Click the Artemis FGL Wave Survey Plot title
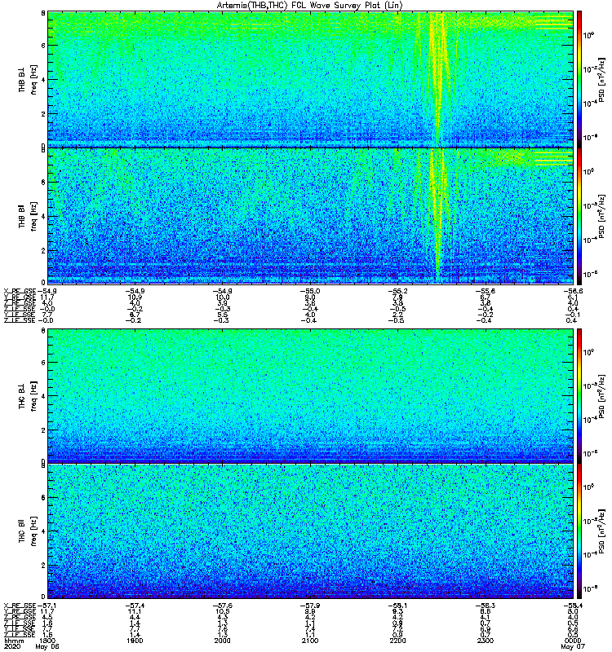This screenshot has height=652, width=612. [x=310, y=6]
